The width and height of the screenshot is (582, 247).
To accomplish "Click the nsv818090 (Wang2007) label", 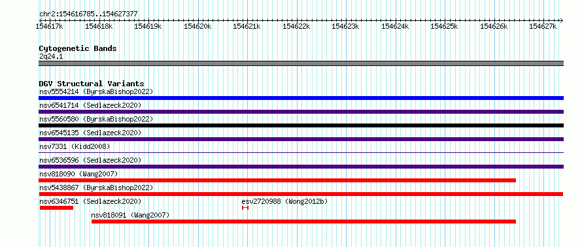I will pos(78,174).
